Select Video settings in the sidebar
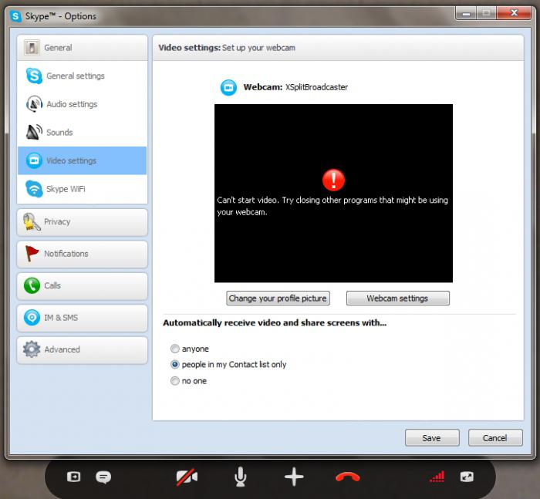 (x=82, y=160)
